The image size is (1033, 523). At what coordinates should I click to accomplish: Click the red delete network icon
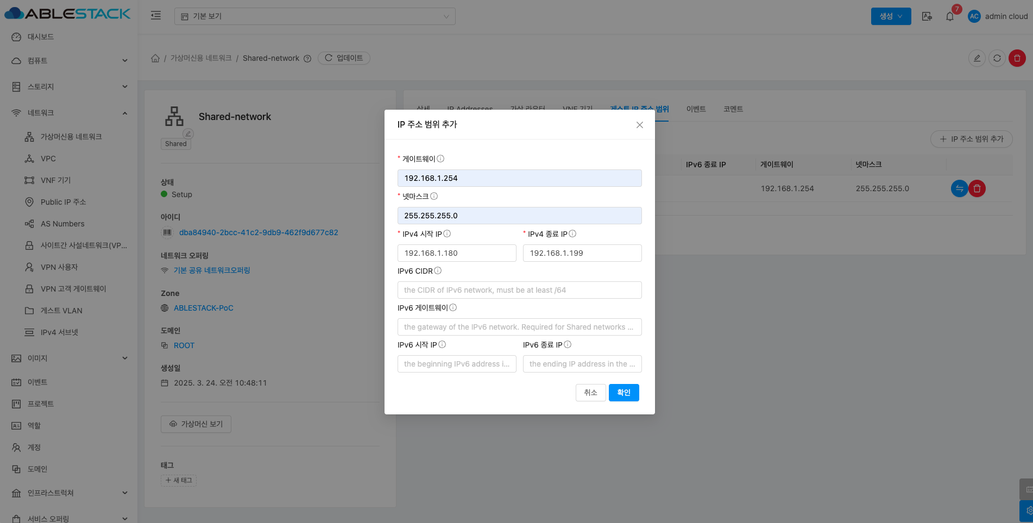(x=1017, y=58)
